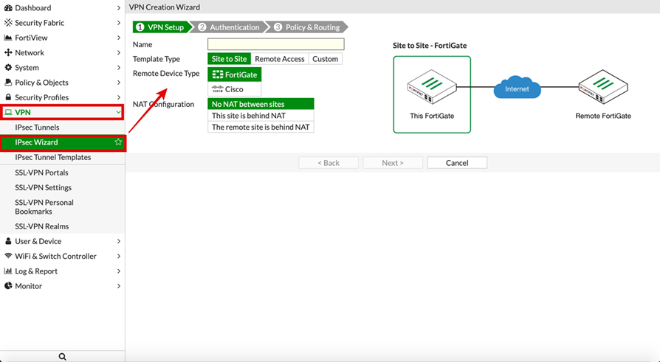Expand the Dashboard menu chevron
This screenshot has height=362, width=660.
(119, 8)
